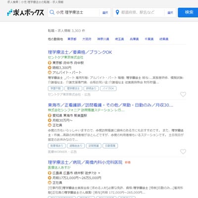198x198 pixels.
Task: Click location icon beside 広島県 広島市 緑井駅
Action: (x=49, y=173)
